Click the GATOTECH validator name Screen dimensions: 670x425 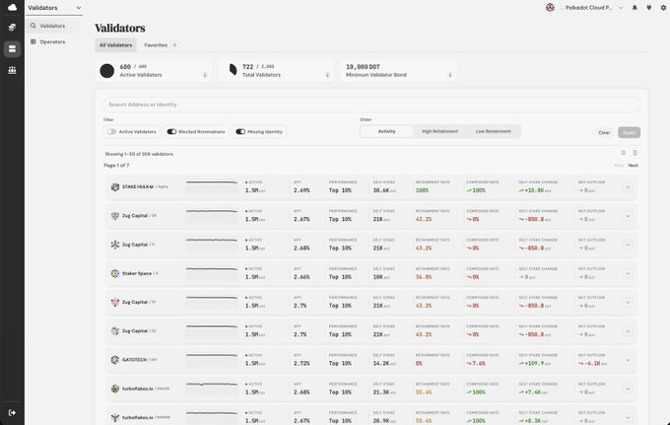(x=134, y=360)
